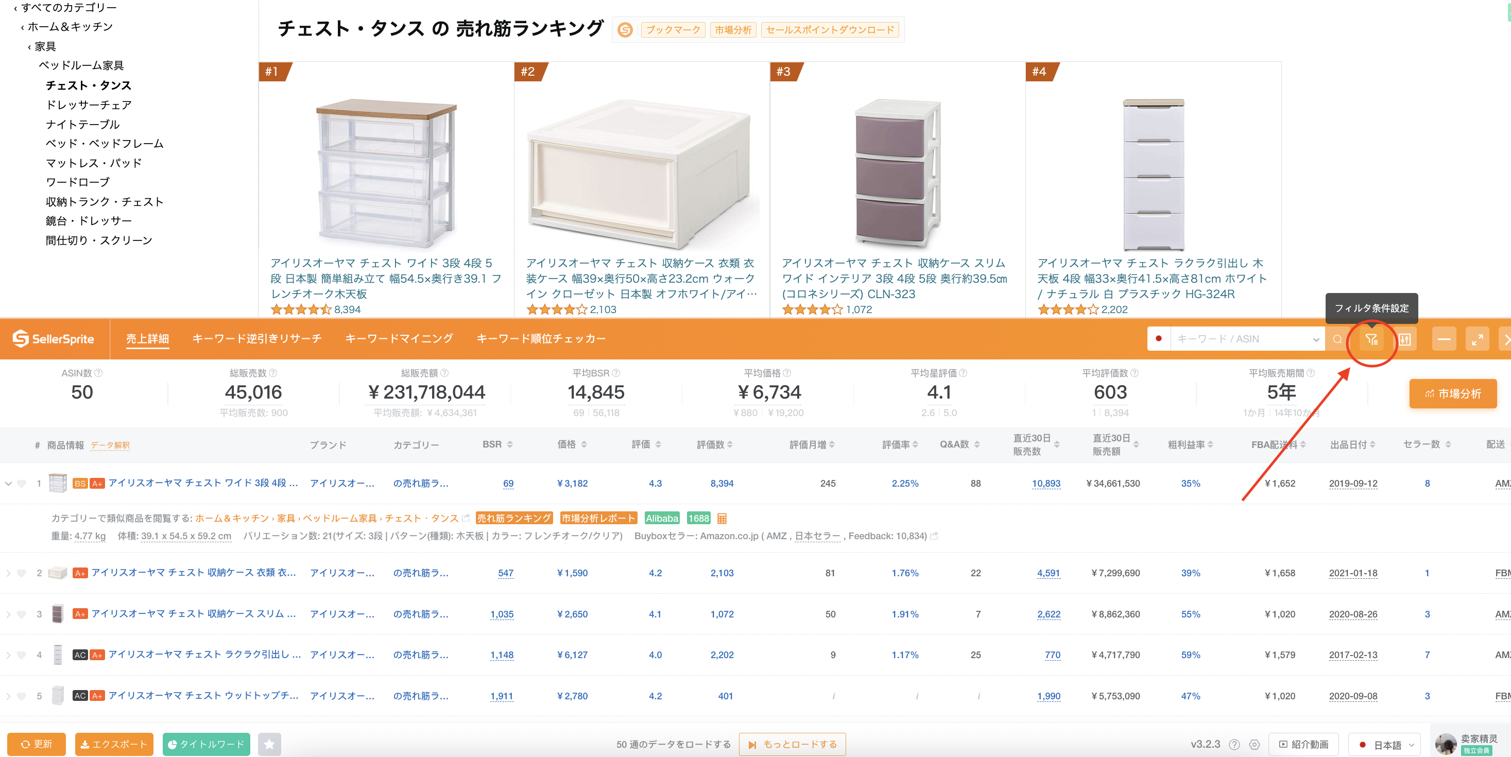Open external link icon after チェスト・タンス breadcrumb
This screenshot has width=1511, height=757.
coord(466,518)
